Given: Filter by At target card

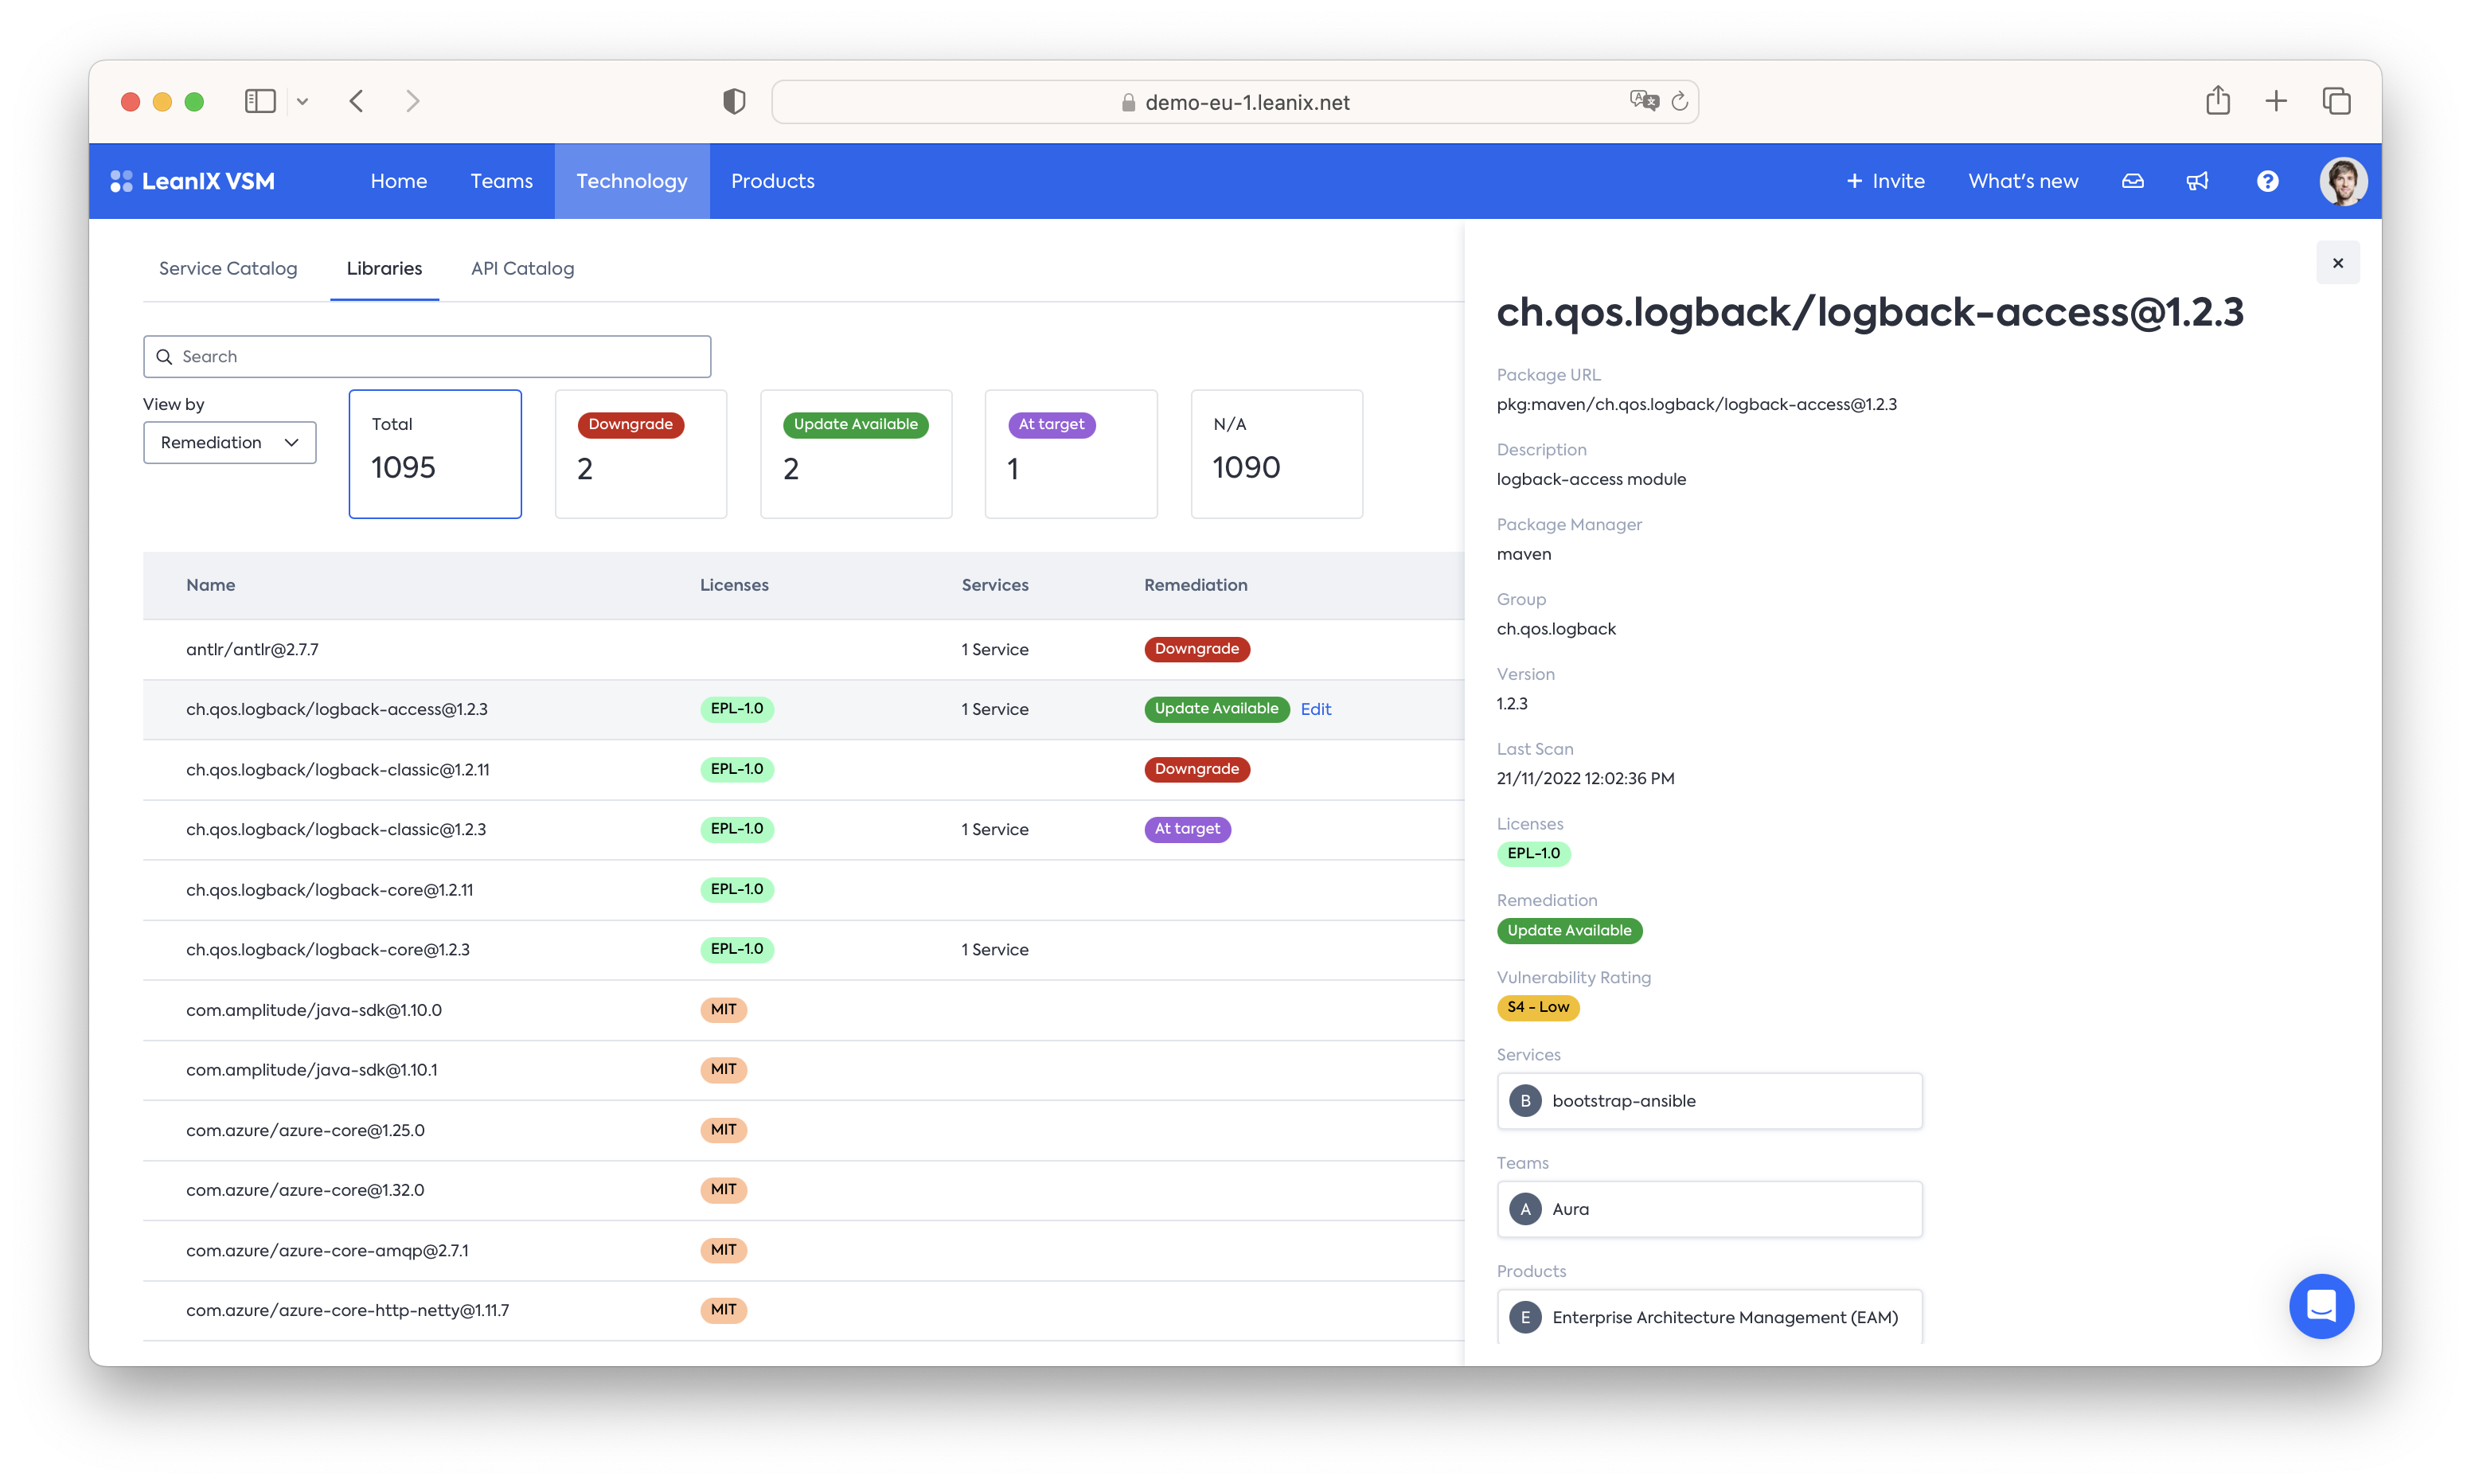Looking at the screenshot, I should point(1071,454).
